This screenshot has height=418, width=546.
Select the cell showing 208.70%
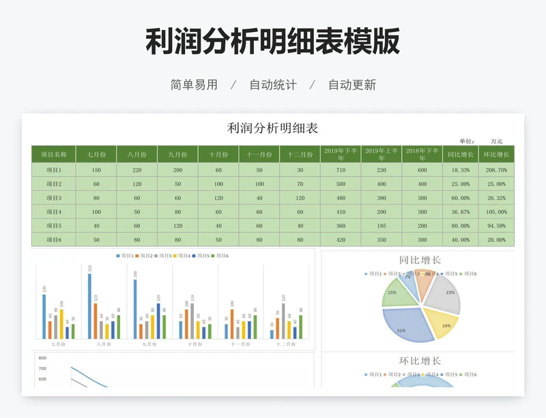(496, 170)
